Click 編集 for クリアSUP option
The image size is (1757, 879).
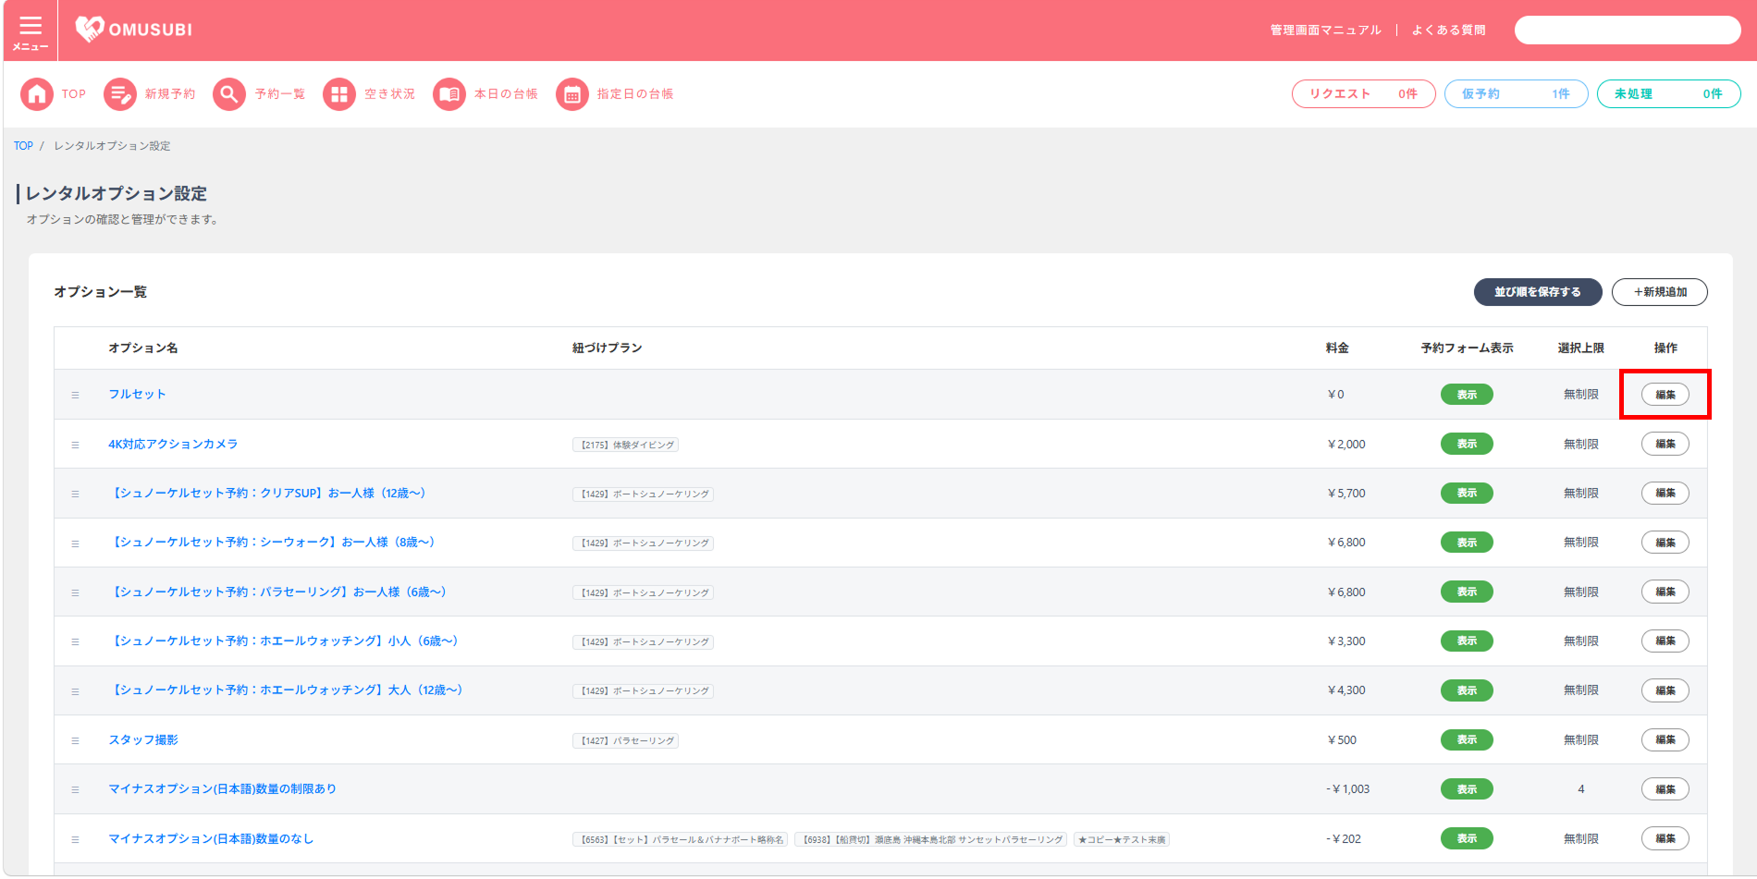point(1665,493)
